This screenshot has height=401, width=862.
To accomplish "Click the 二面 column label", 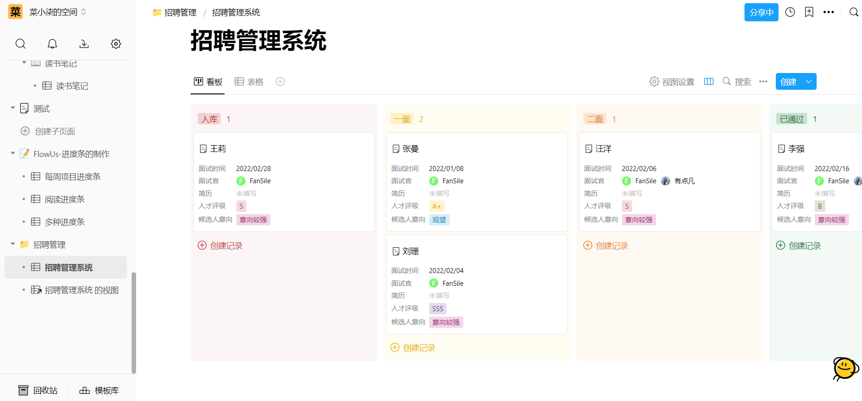I will coord(595,119).
